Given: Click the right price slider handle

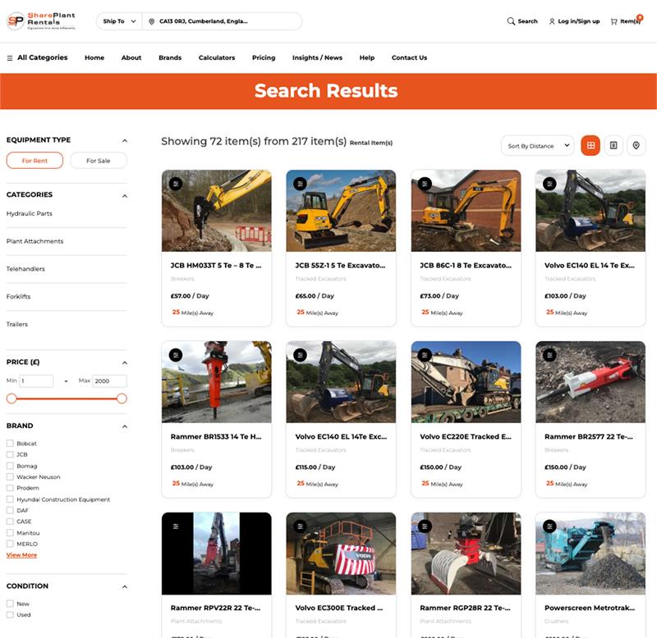Looking at the screenshot, I should pyautogui.click(x=122, y=399).
